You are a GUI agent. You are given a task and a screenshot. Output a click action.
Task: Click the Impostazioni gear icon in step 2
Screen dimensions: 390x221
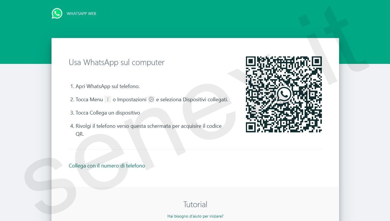(151, 99)
